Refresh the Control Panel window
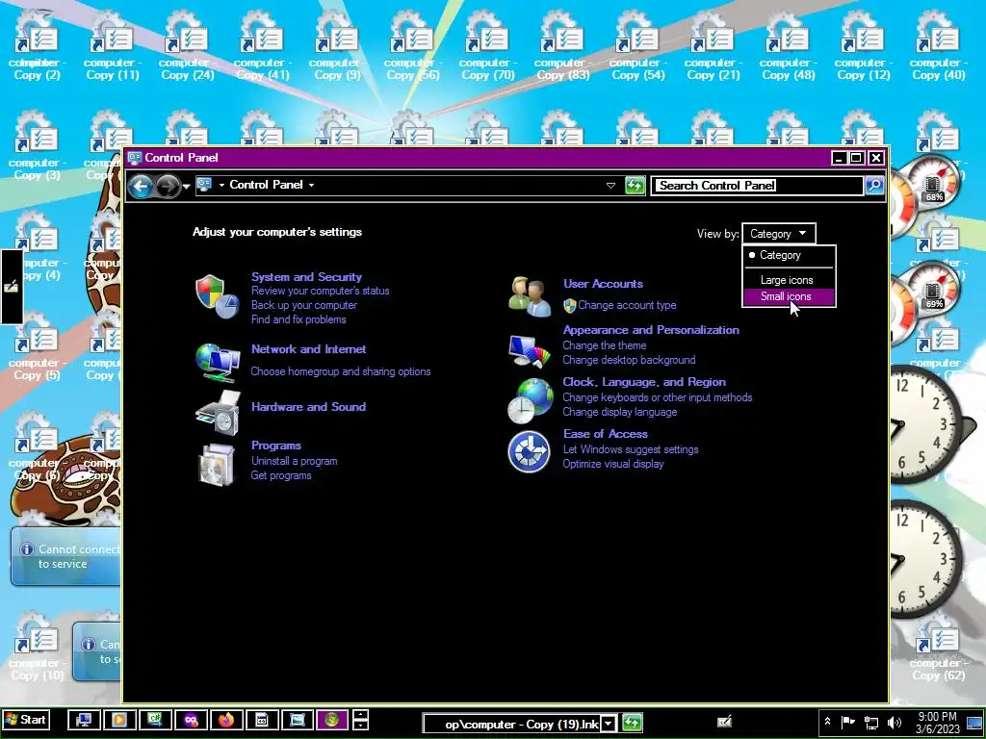This screenshot has height=739, width=986. click(635, 186)
